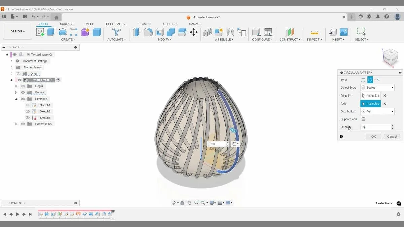Toggle visibility of Sketch3
Viewport: 404px width, 227px height.
(28, 118)
